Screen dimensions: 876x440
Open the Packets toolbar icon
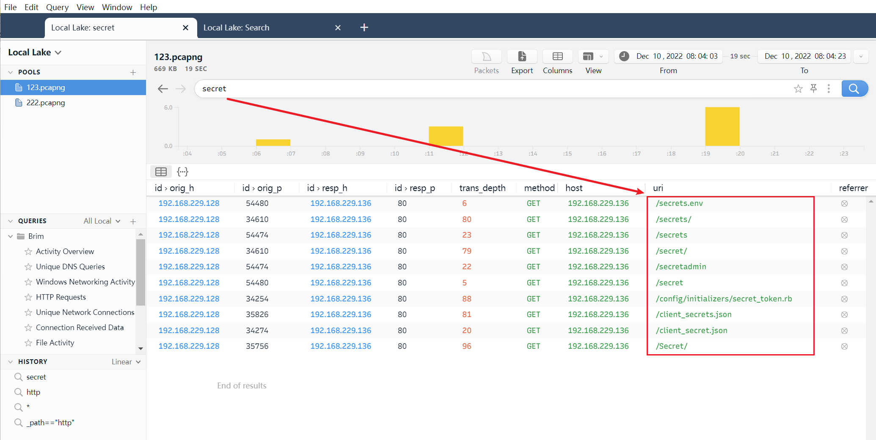pos(486,57)
